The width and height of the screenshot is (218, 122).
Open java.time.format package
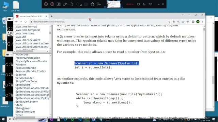click(26, 26)
